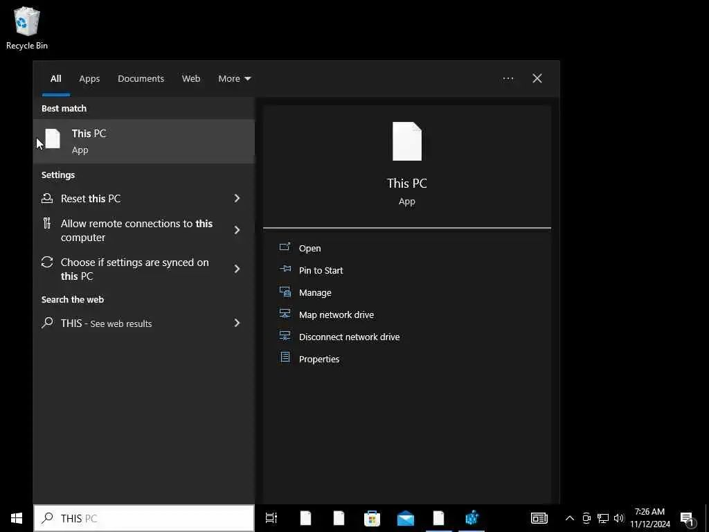Screen dimensions: 709x532
Task: Click the volume speaker tray icon
Action: click(619, 518)
